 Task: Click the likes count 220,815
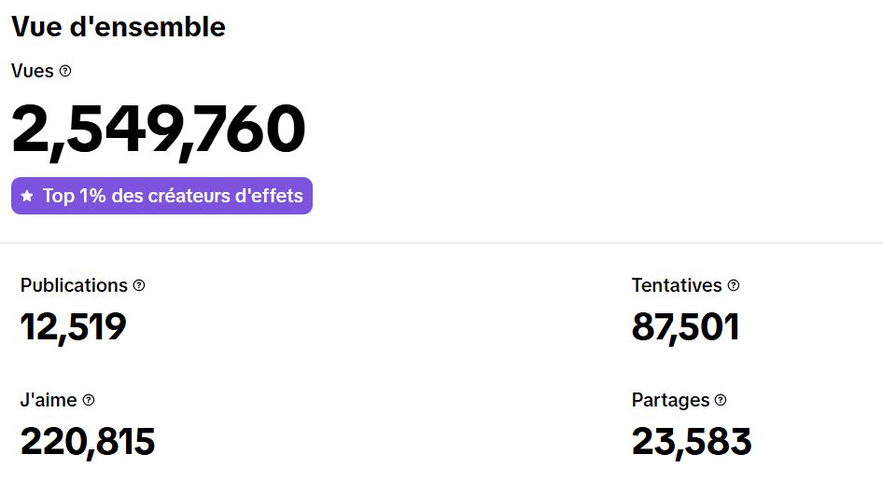click(x=88, y=442)
